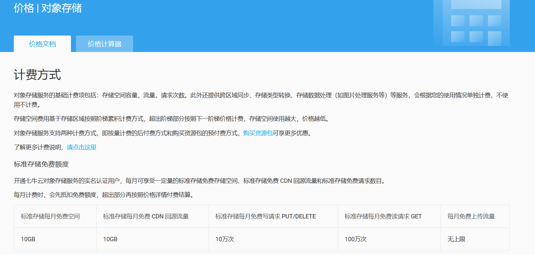Open the 价格计算器 tab
This screenshot has width=535, height=255.
pos(105,44)
